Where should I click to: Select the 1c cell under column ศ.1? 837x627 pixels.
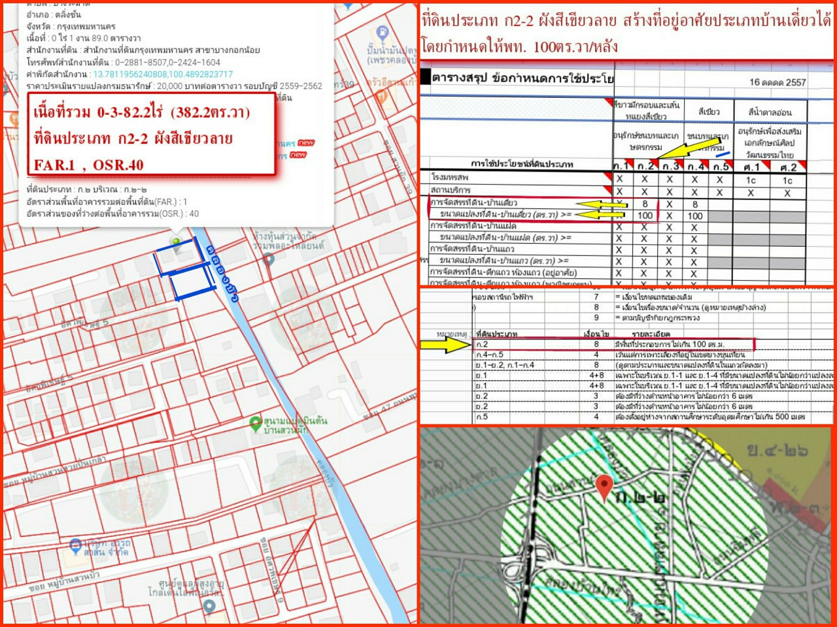(x=751, y=180)
